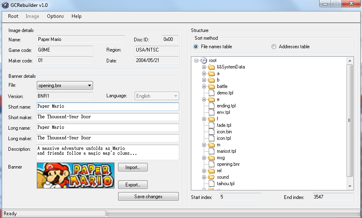Click the Import... banner button
Viewport: 362px width, 218px height.
(133, 167)
